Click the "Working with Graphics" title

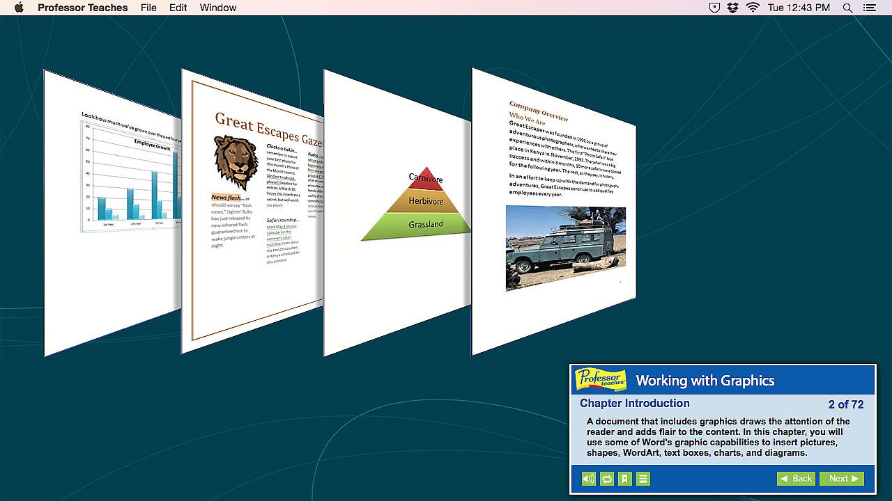pyautogui.click(x=705, y=381)
